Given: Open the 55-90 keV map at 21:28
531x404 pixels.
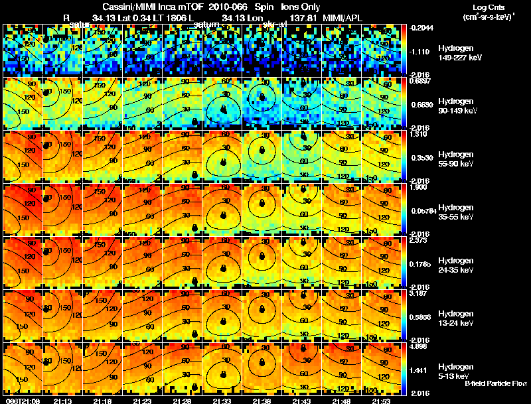Looking at the screenshot, I should [182, 157].
